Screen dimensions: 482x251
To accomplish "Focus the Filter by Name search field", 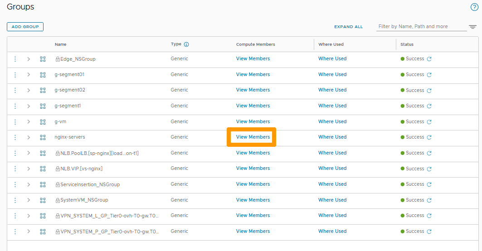I will point(421,26).
